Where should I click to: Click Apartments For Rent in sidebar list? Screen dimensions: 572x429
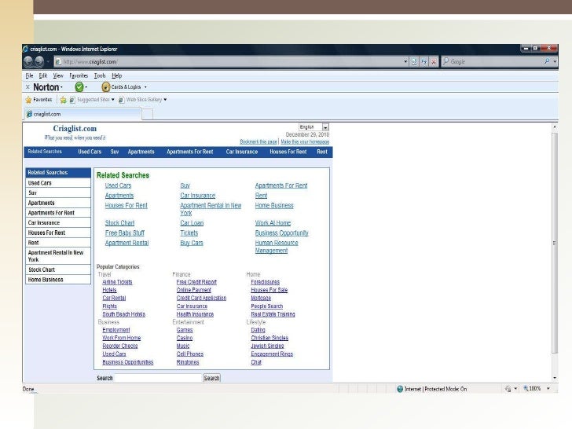[x=58, y=213]
